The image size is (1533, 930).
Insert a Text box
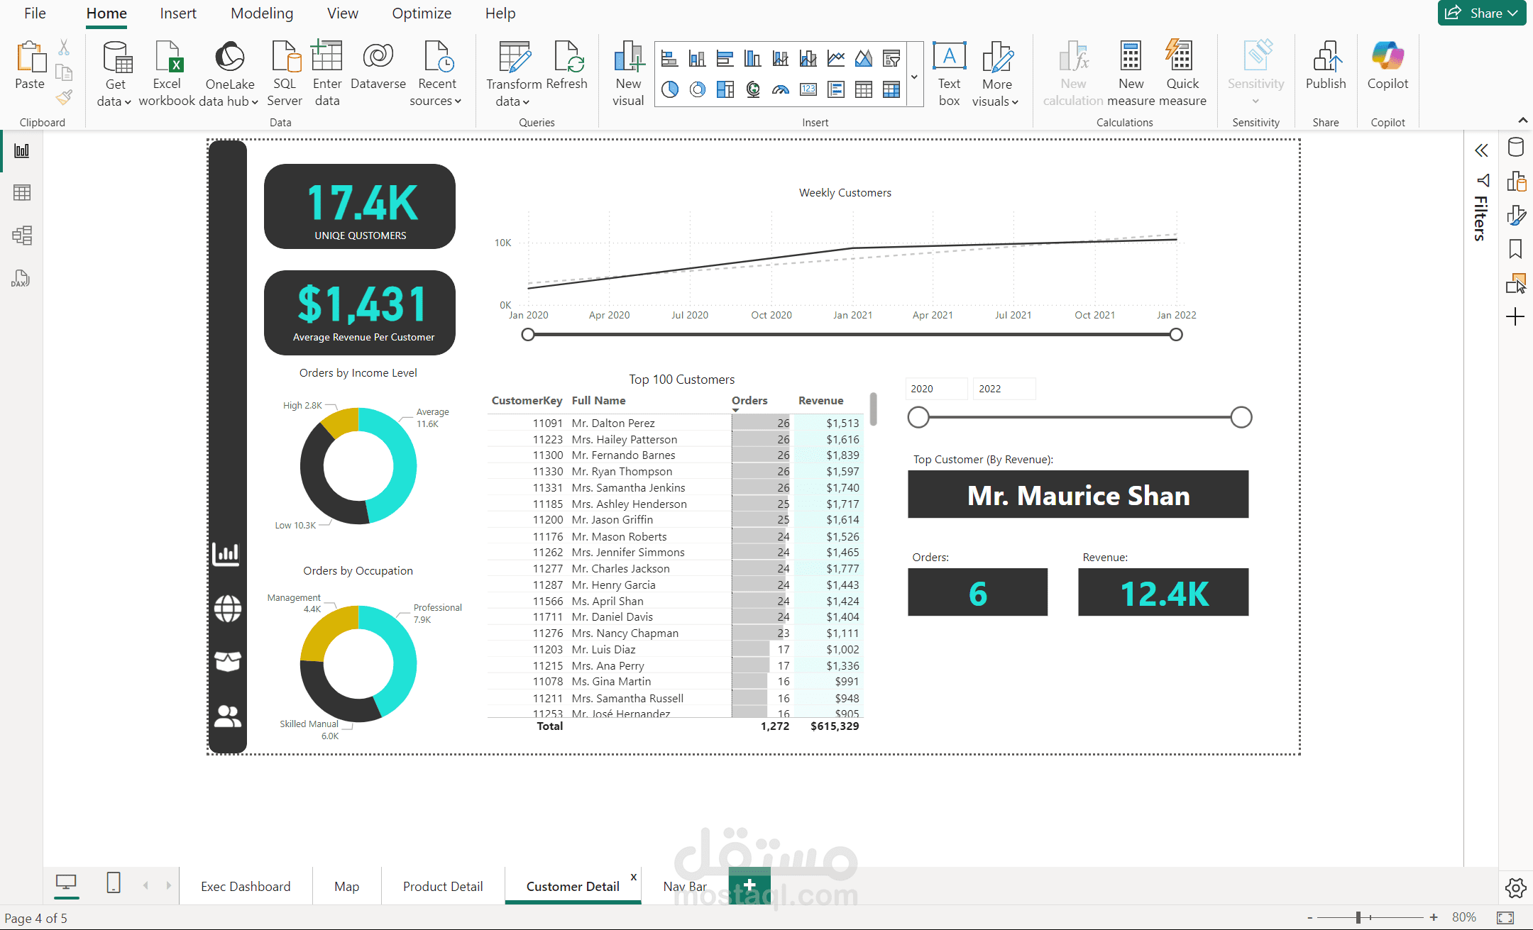[x=949, y=74]
